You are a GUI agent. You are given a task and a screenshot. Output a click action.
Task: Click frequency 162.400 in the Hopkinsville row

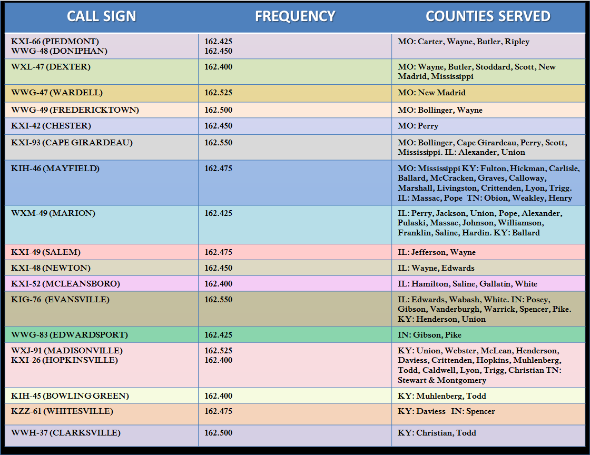coord(218,360)
